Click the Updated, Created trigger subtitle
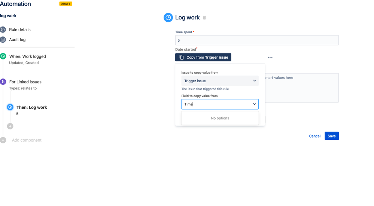The height and width of the screenshot is (206, 374). tap(24, 63)
